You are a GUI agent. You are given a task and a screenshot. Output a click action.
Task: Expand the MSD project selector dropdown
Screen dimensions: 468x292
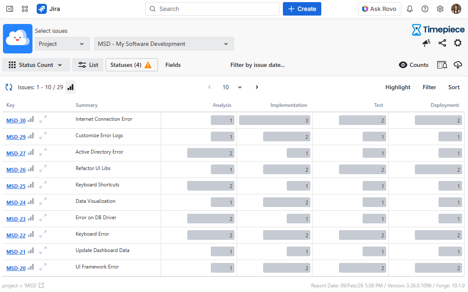(x=164, y=44)
